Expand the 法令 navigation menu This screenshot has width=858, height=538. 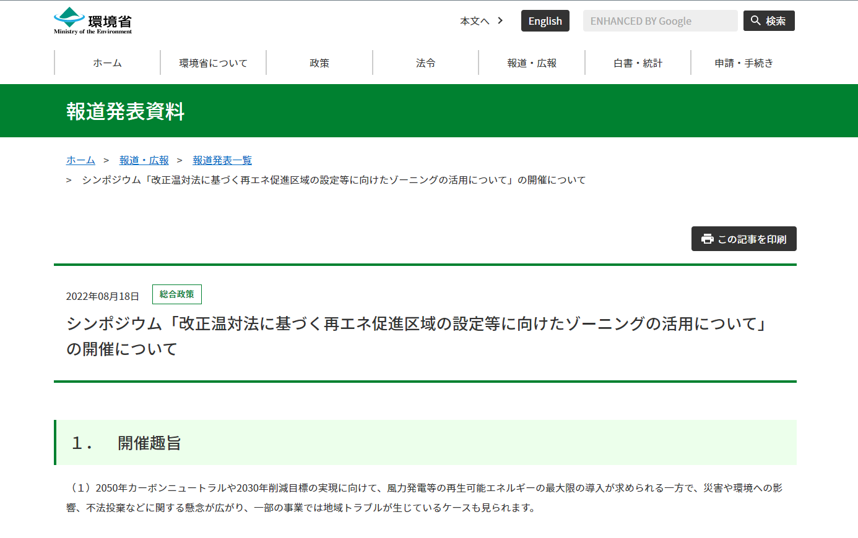[x=425, y=63]
